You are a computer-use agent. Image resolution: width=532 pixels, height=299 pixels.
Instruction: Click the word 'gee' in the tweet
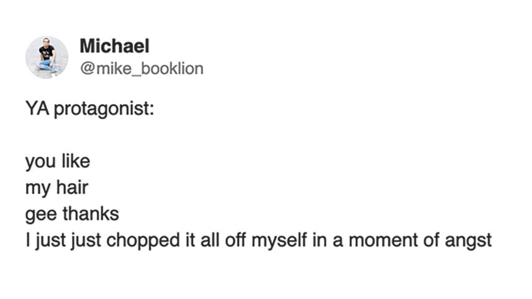click(x=40, y=213)
